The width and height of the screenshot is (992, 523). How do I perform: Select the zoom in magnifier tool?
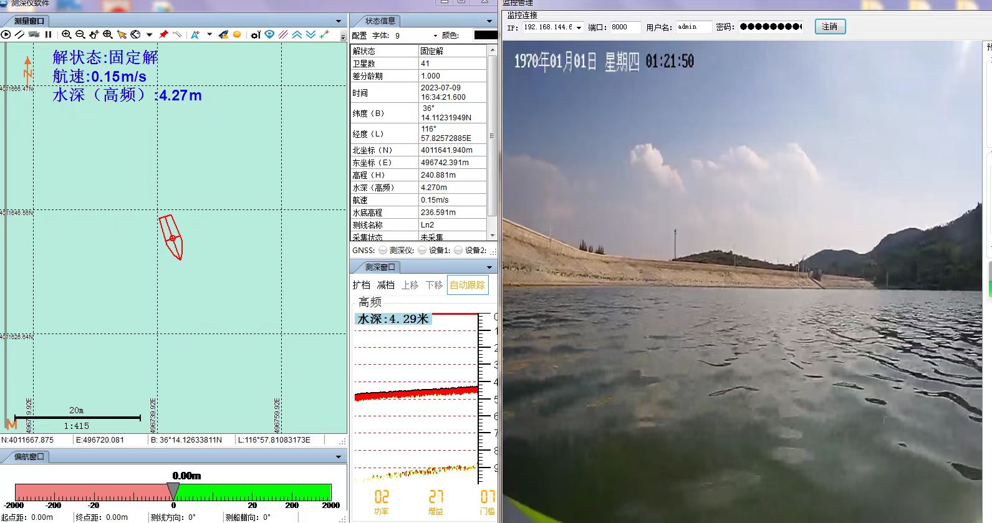coord(66,35)
